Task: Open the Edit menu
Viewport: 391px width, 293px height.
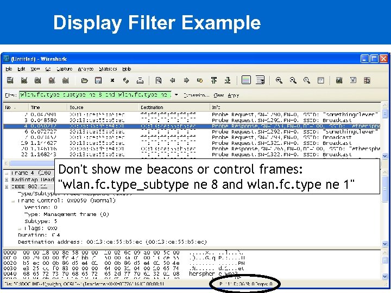Action: (21, 69)
